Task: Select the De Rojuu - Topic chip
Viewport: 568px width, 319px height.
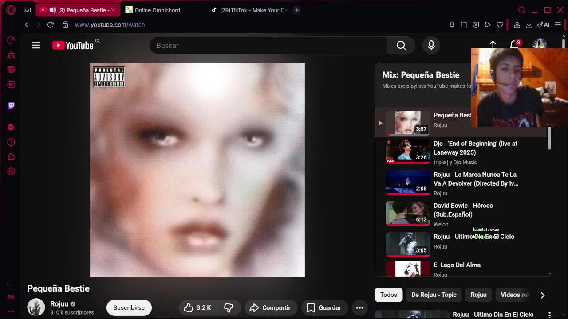Action: (x=434, y=295)
